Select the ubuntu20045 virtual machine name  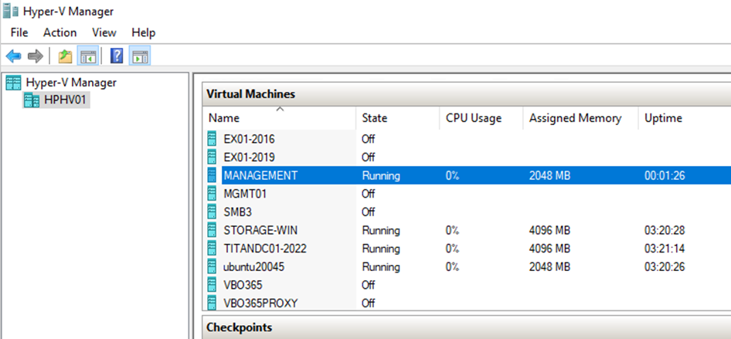pyautogui.click(x=254, y=267)
